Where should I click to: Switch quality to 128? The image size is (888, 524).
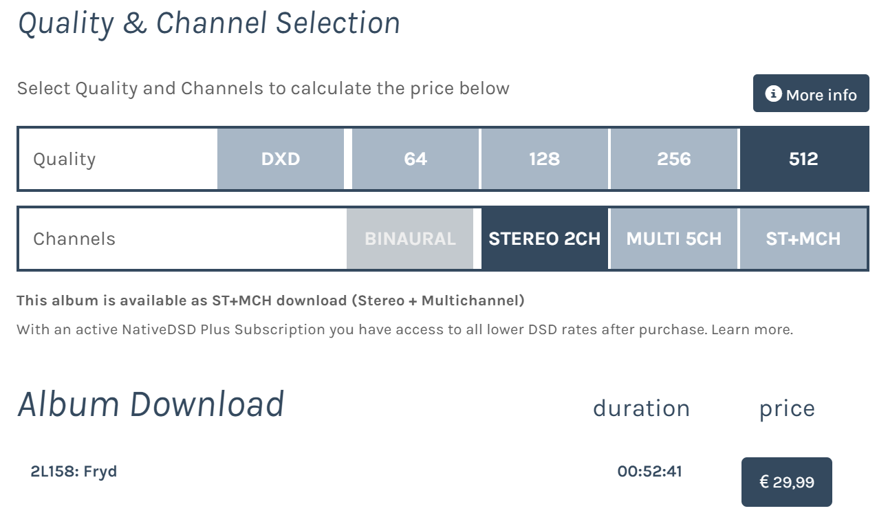tap(545, 159)
